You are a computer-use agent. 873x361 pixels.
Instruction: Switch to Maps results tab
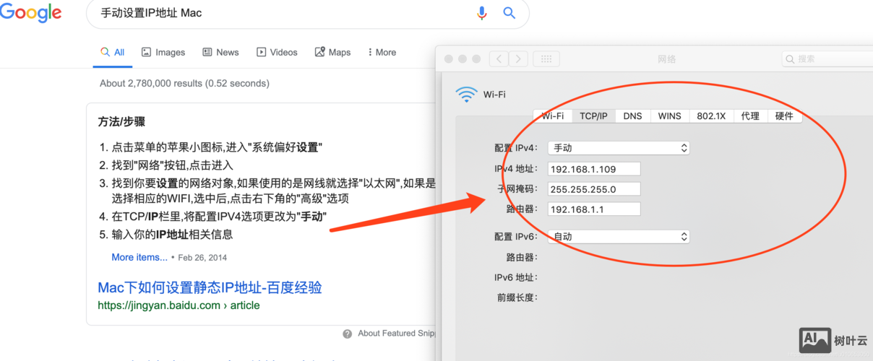pos(332,52)
